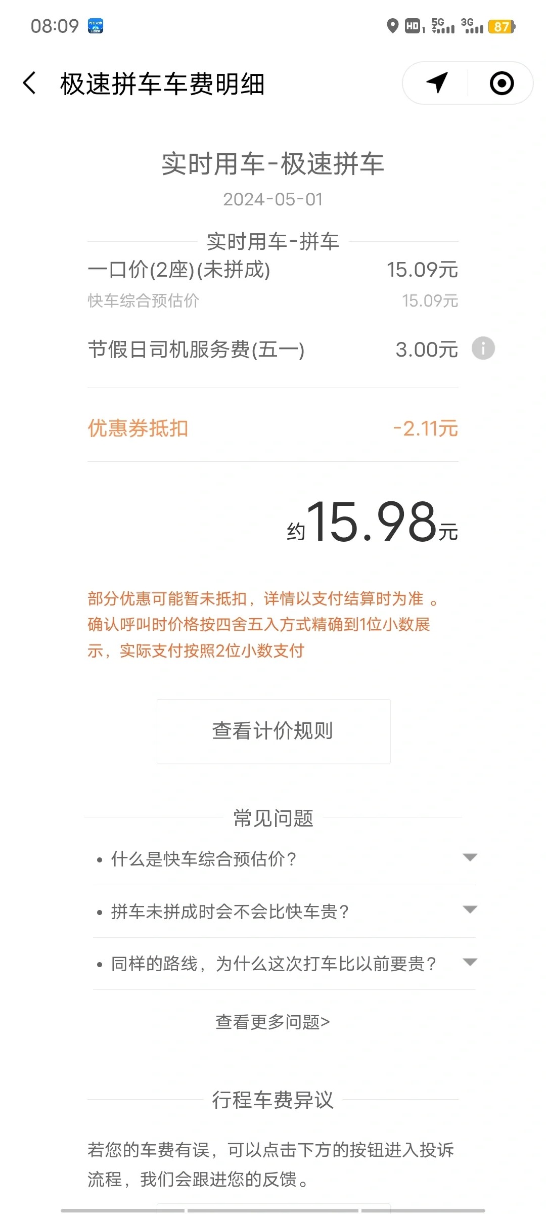Image resolution: width=546 pixels, height=1214 pixels.
Task: Tap the back arrow icon
Action: pos(30,83)
